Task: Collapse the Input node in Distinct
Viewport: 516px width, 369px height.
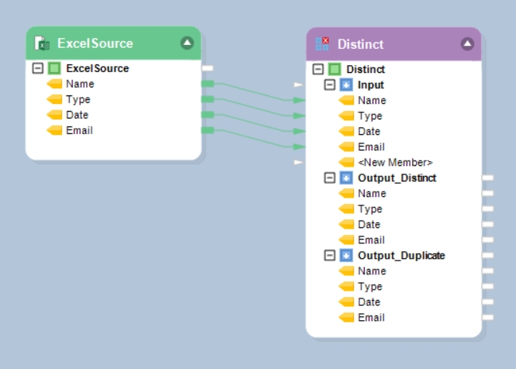Action: 329,84
